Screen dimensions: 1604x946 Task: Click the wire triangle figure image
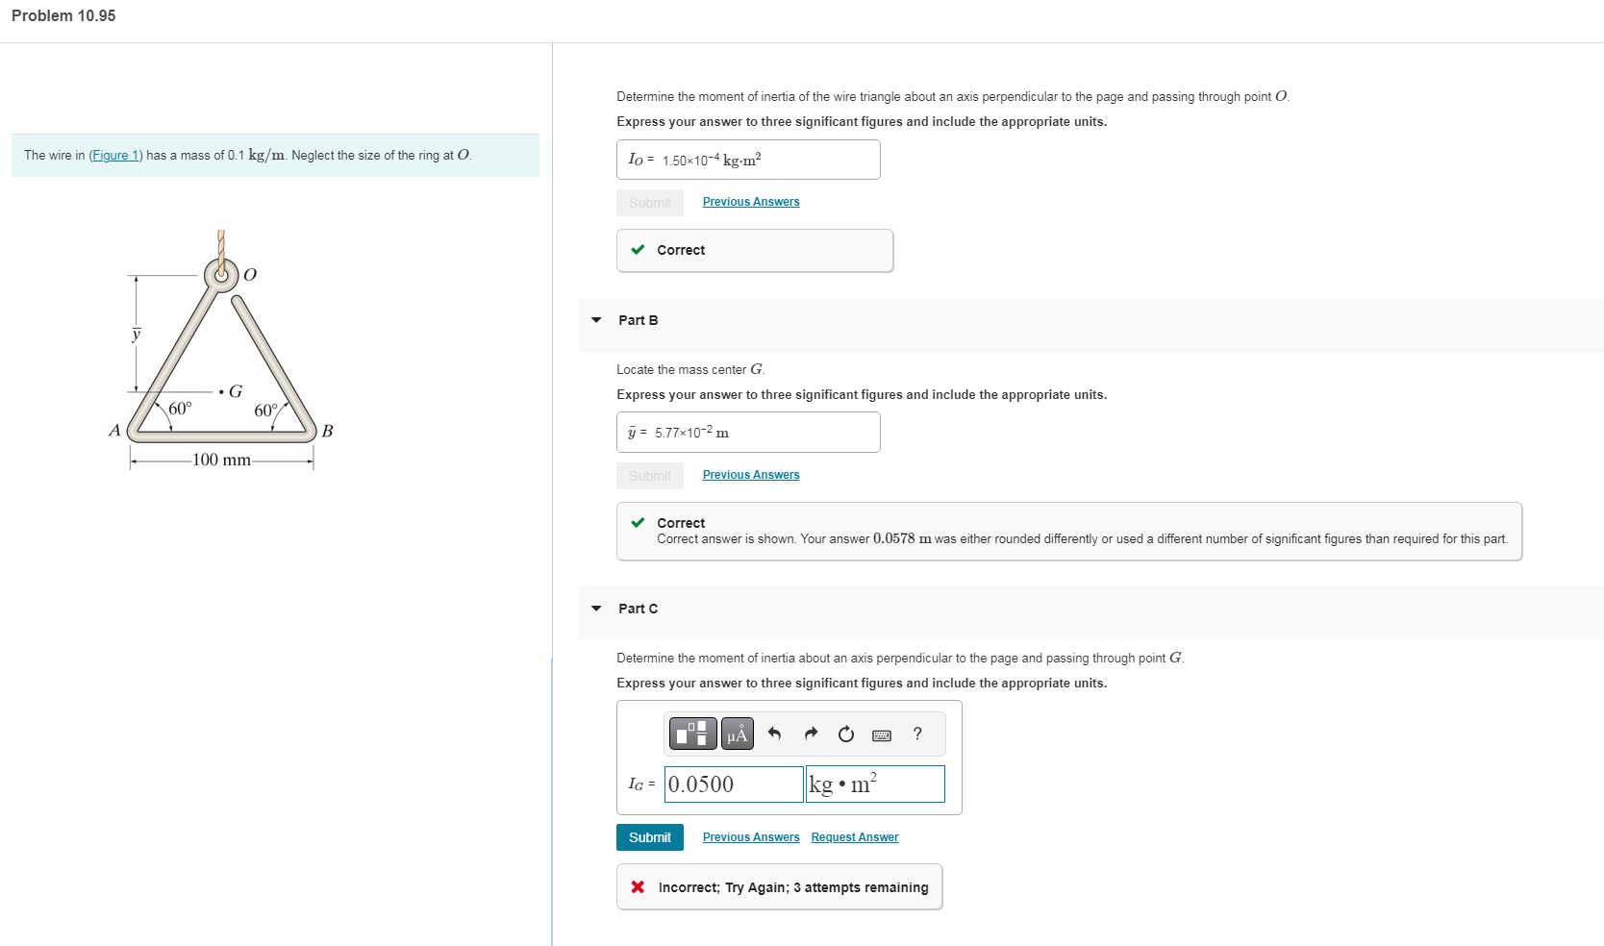click(223, 351)
